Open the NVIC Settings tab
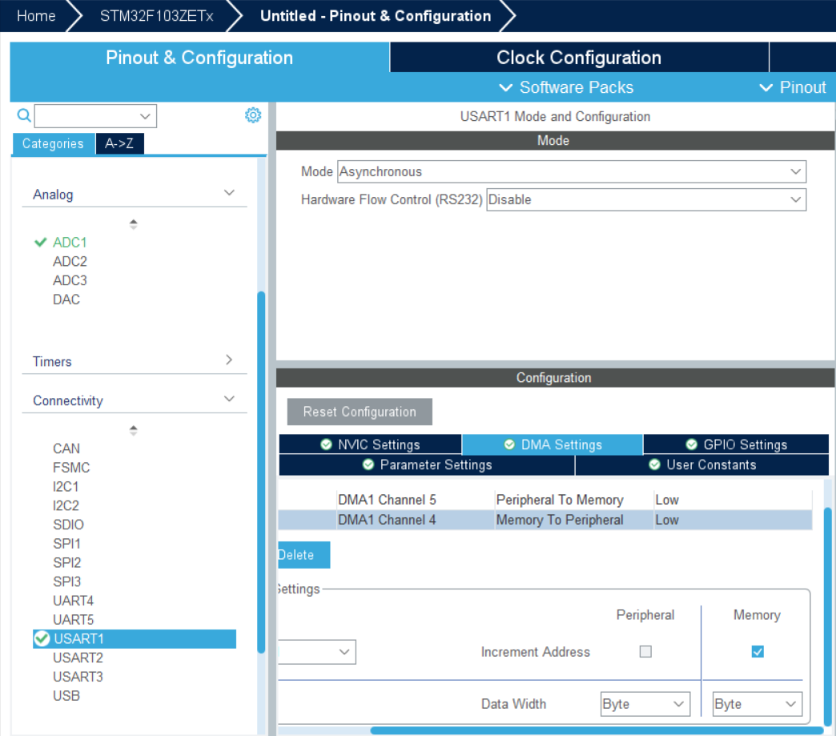 click(370, 444)
